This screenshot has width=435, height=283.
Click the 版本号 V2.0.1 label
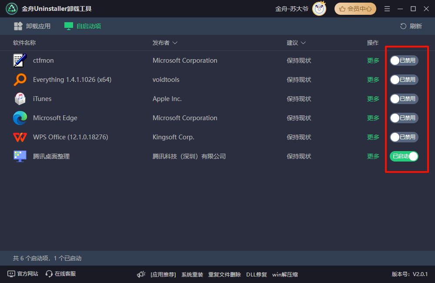point(409,274)
